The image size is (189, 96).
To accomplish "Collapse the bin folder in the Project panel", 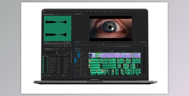I will tap(45, 56).
